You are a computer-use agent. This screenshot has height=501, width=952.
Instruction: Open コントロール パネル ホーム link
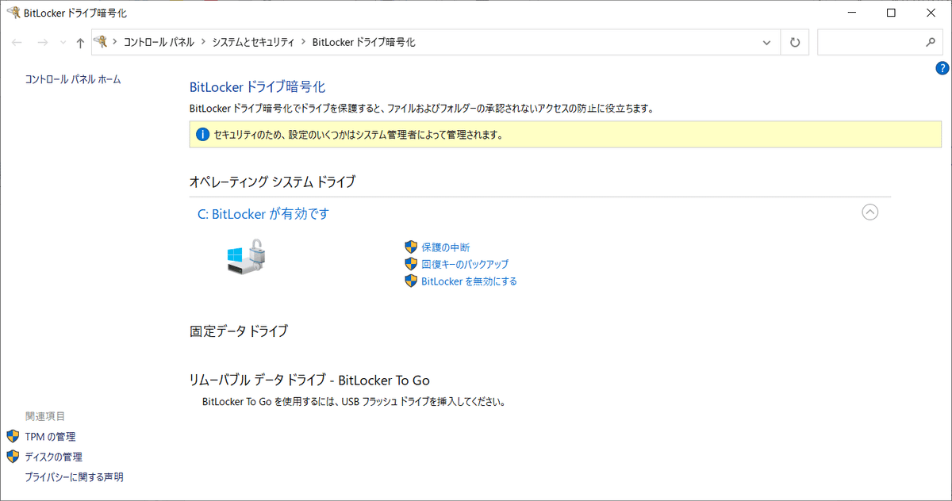pyautogui.click(x=73, y=79)
